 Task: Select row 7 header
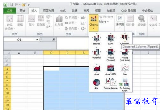(x=7, y=81)
